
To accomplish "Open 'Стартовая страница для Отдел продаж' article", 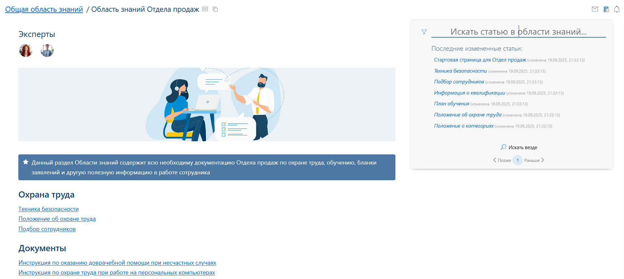I will pos(480,60).
